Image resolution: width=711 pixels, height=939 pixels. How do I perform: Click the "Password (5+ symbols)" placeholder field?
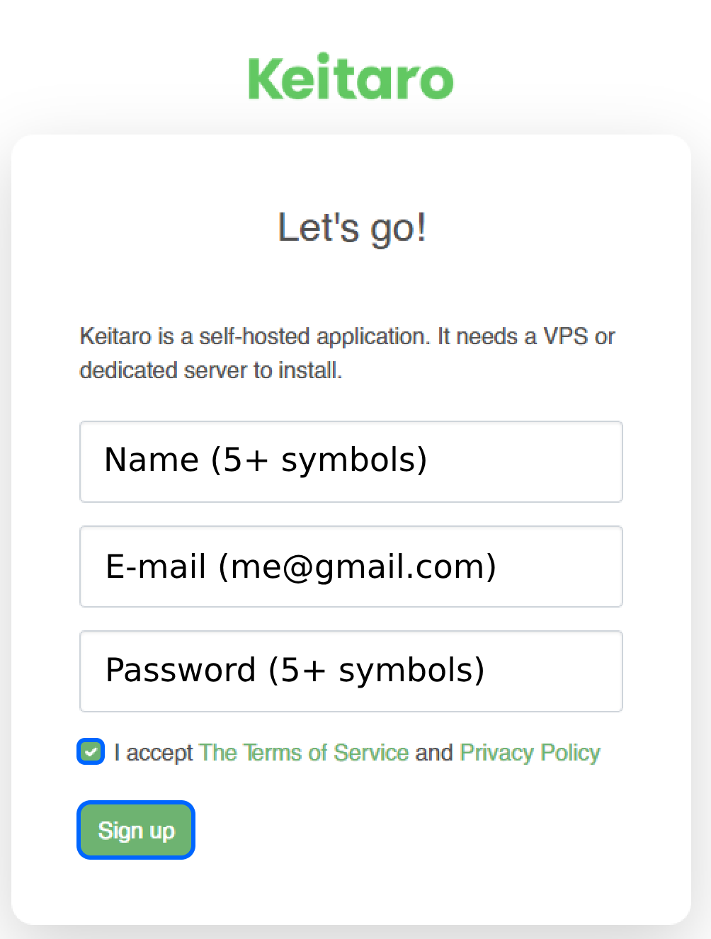coord(351,671)
